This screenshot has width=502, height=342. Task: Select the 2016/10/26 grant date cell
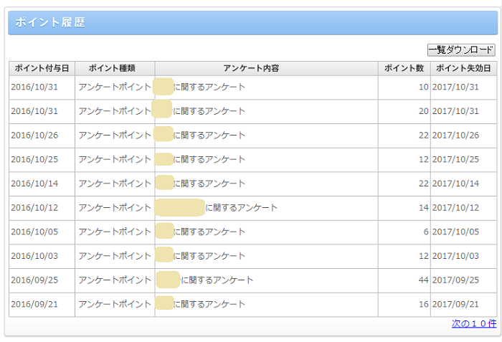(x=34, y=135)
